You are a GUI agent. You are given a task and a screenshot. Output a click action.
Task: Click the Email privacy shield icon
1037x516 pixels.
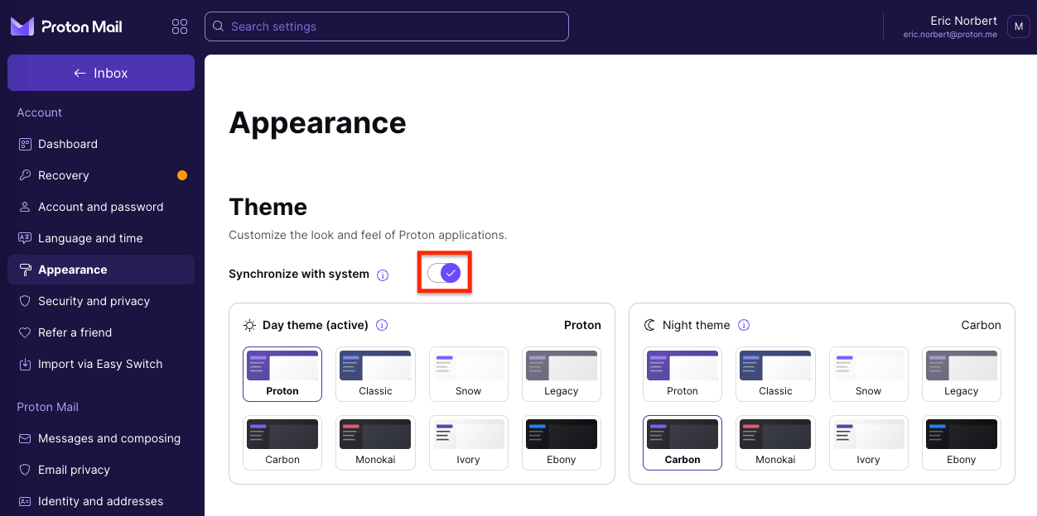(25, 470)
